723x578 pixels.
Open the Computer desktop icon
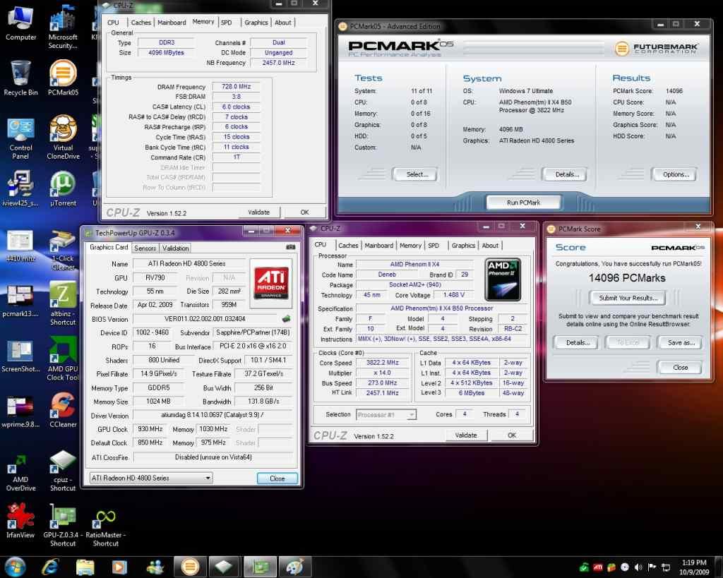[x=20, y=22]
